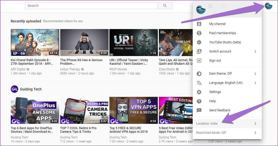Click the My channel person icon
The width and height of the screenshot is (278, 146).
pyautogui.click(x=199, y=24)
